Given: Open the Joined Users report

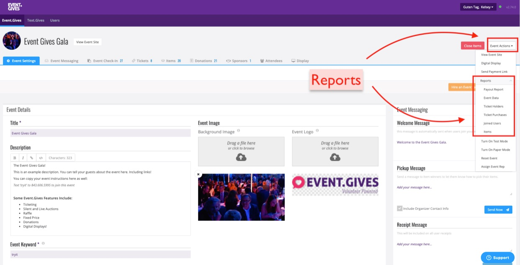Looking at the screenshot, I should click(492, 123).
